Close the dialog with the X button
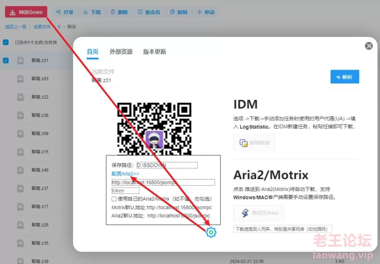This screenshot has width=380, height=264. pyautogui.click(x=369, y=46)
